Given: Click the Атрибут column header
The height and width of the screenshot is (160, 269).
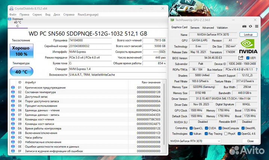Looking at the screenshot, I should pyautogui.click(x=30, y=82).
